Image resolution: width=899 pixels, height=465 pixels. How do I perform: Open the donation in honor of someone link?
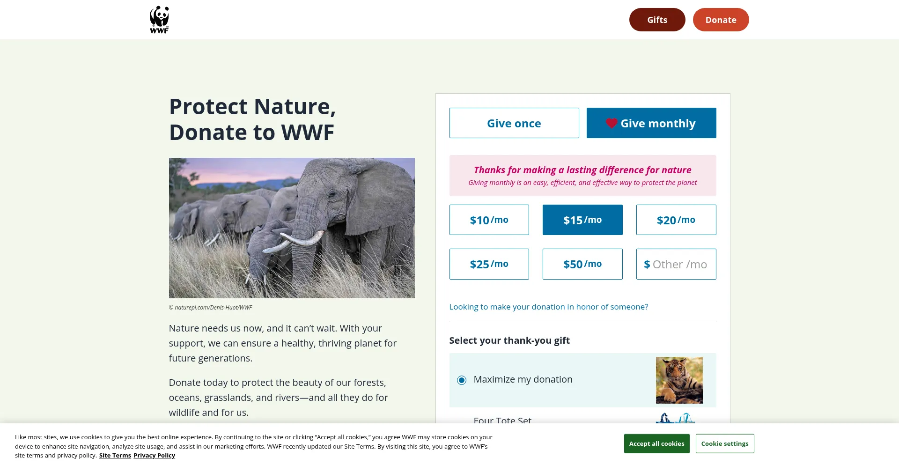pos(549,307)
